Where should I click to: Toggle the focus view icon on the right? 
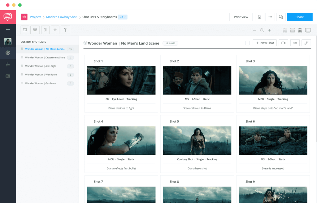tap(308, 30)
